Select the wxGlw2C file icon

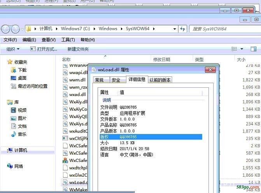pyautogui.click(x=65, y=175)
